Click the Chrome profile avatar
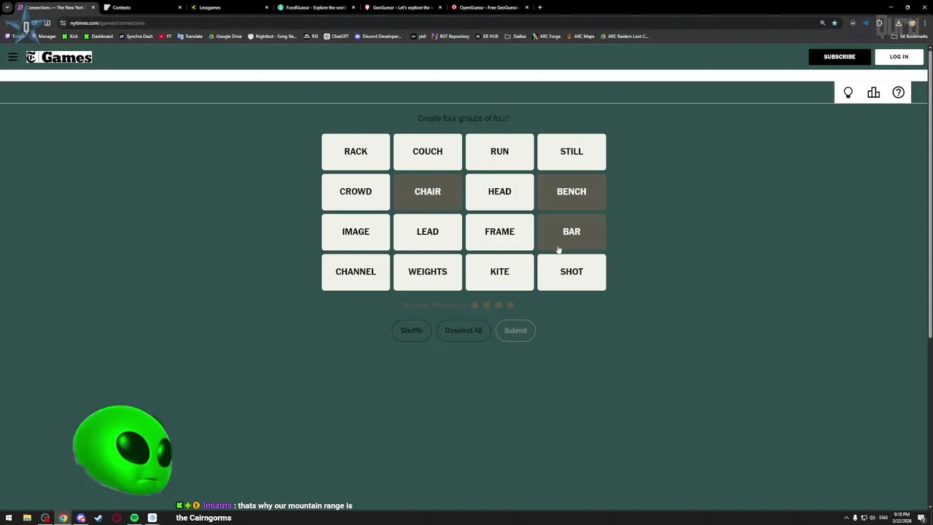 click(912, 23)
